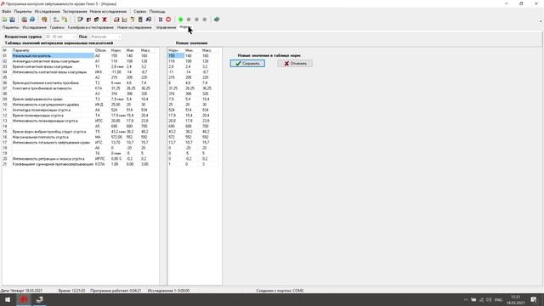544x306 pixels.
Task: Open the Возрастная группа dropdown
Action: tap(60, 37)
